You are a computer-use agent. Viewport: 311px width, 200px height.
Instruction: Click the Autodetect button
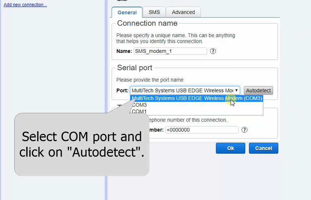(x=258, y=90)
